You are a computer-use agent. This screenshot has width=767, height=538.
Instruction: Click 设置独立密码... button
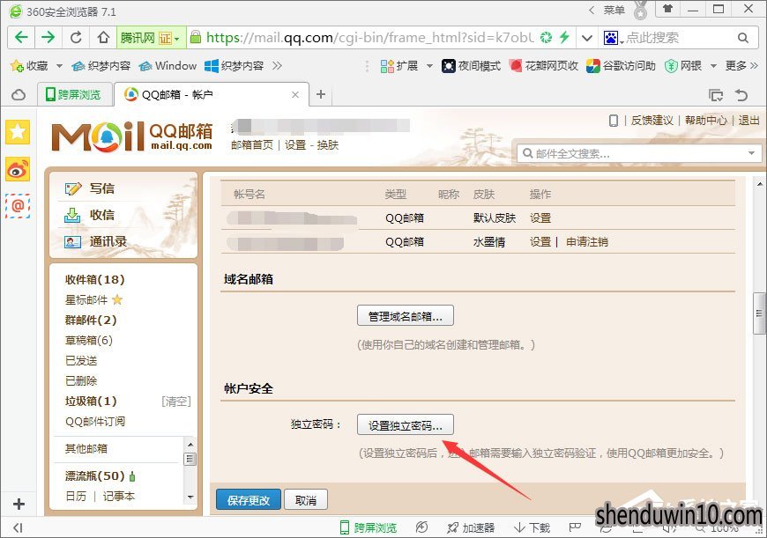tap(406, 425)
